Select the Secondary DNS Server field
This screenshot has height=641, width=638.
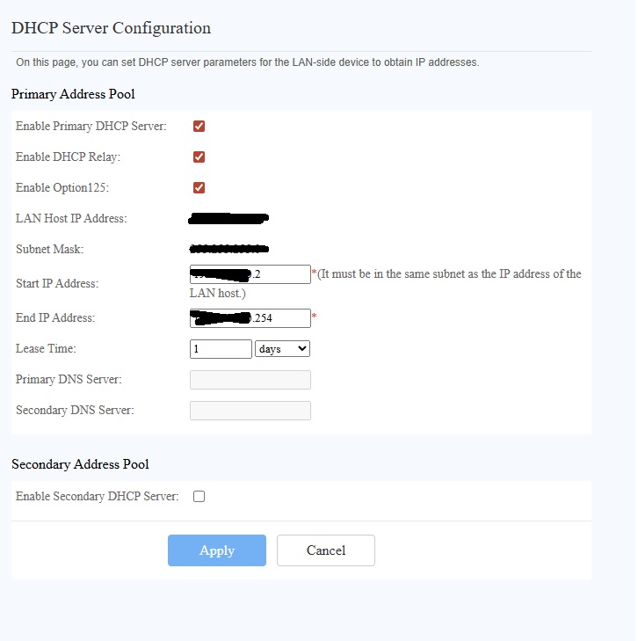250,411
